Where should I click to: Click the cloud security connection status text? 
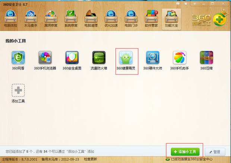192,159
